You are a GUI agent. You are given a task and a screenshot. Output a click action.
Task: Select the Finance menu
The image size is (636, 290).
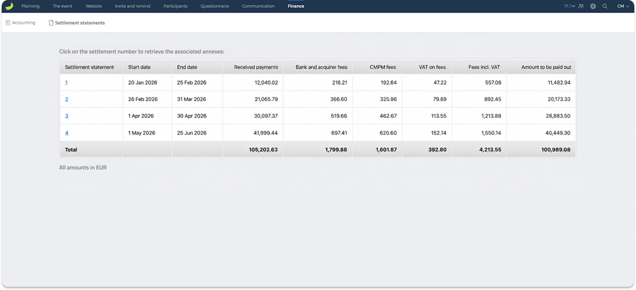click(x=296, y=6)
